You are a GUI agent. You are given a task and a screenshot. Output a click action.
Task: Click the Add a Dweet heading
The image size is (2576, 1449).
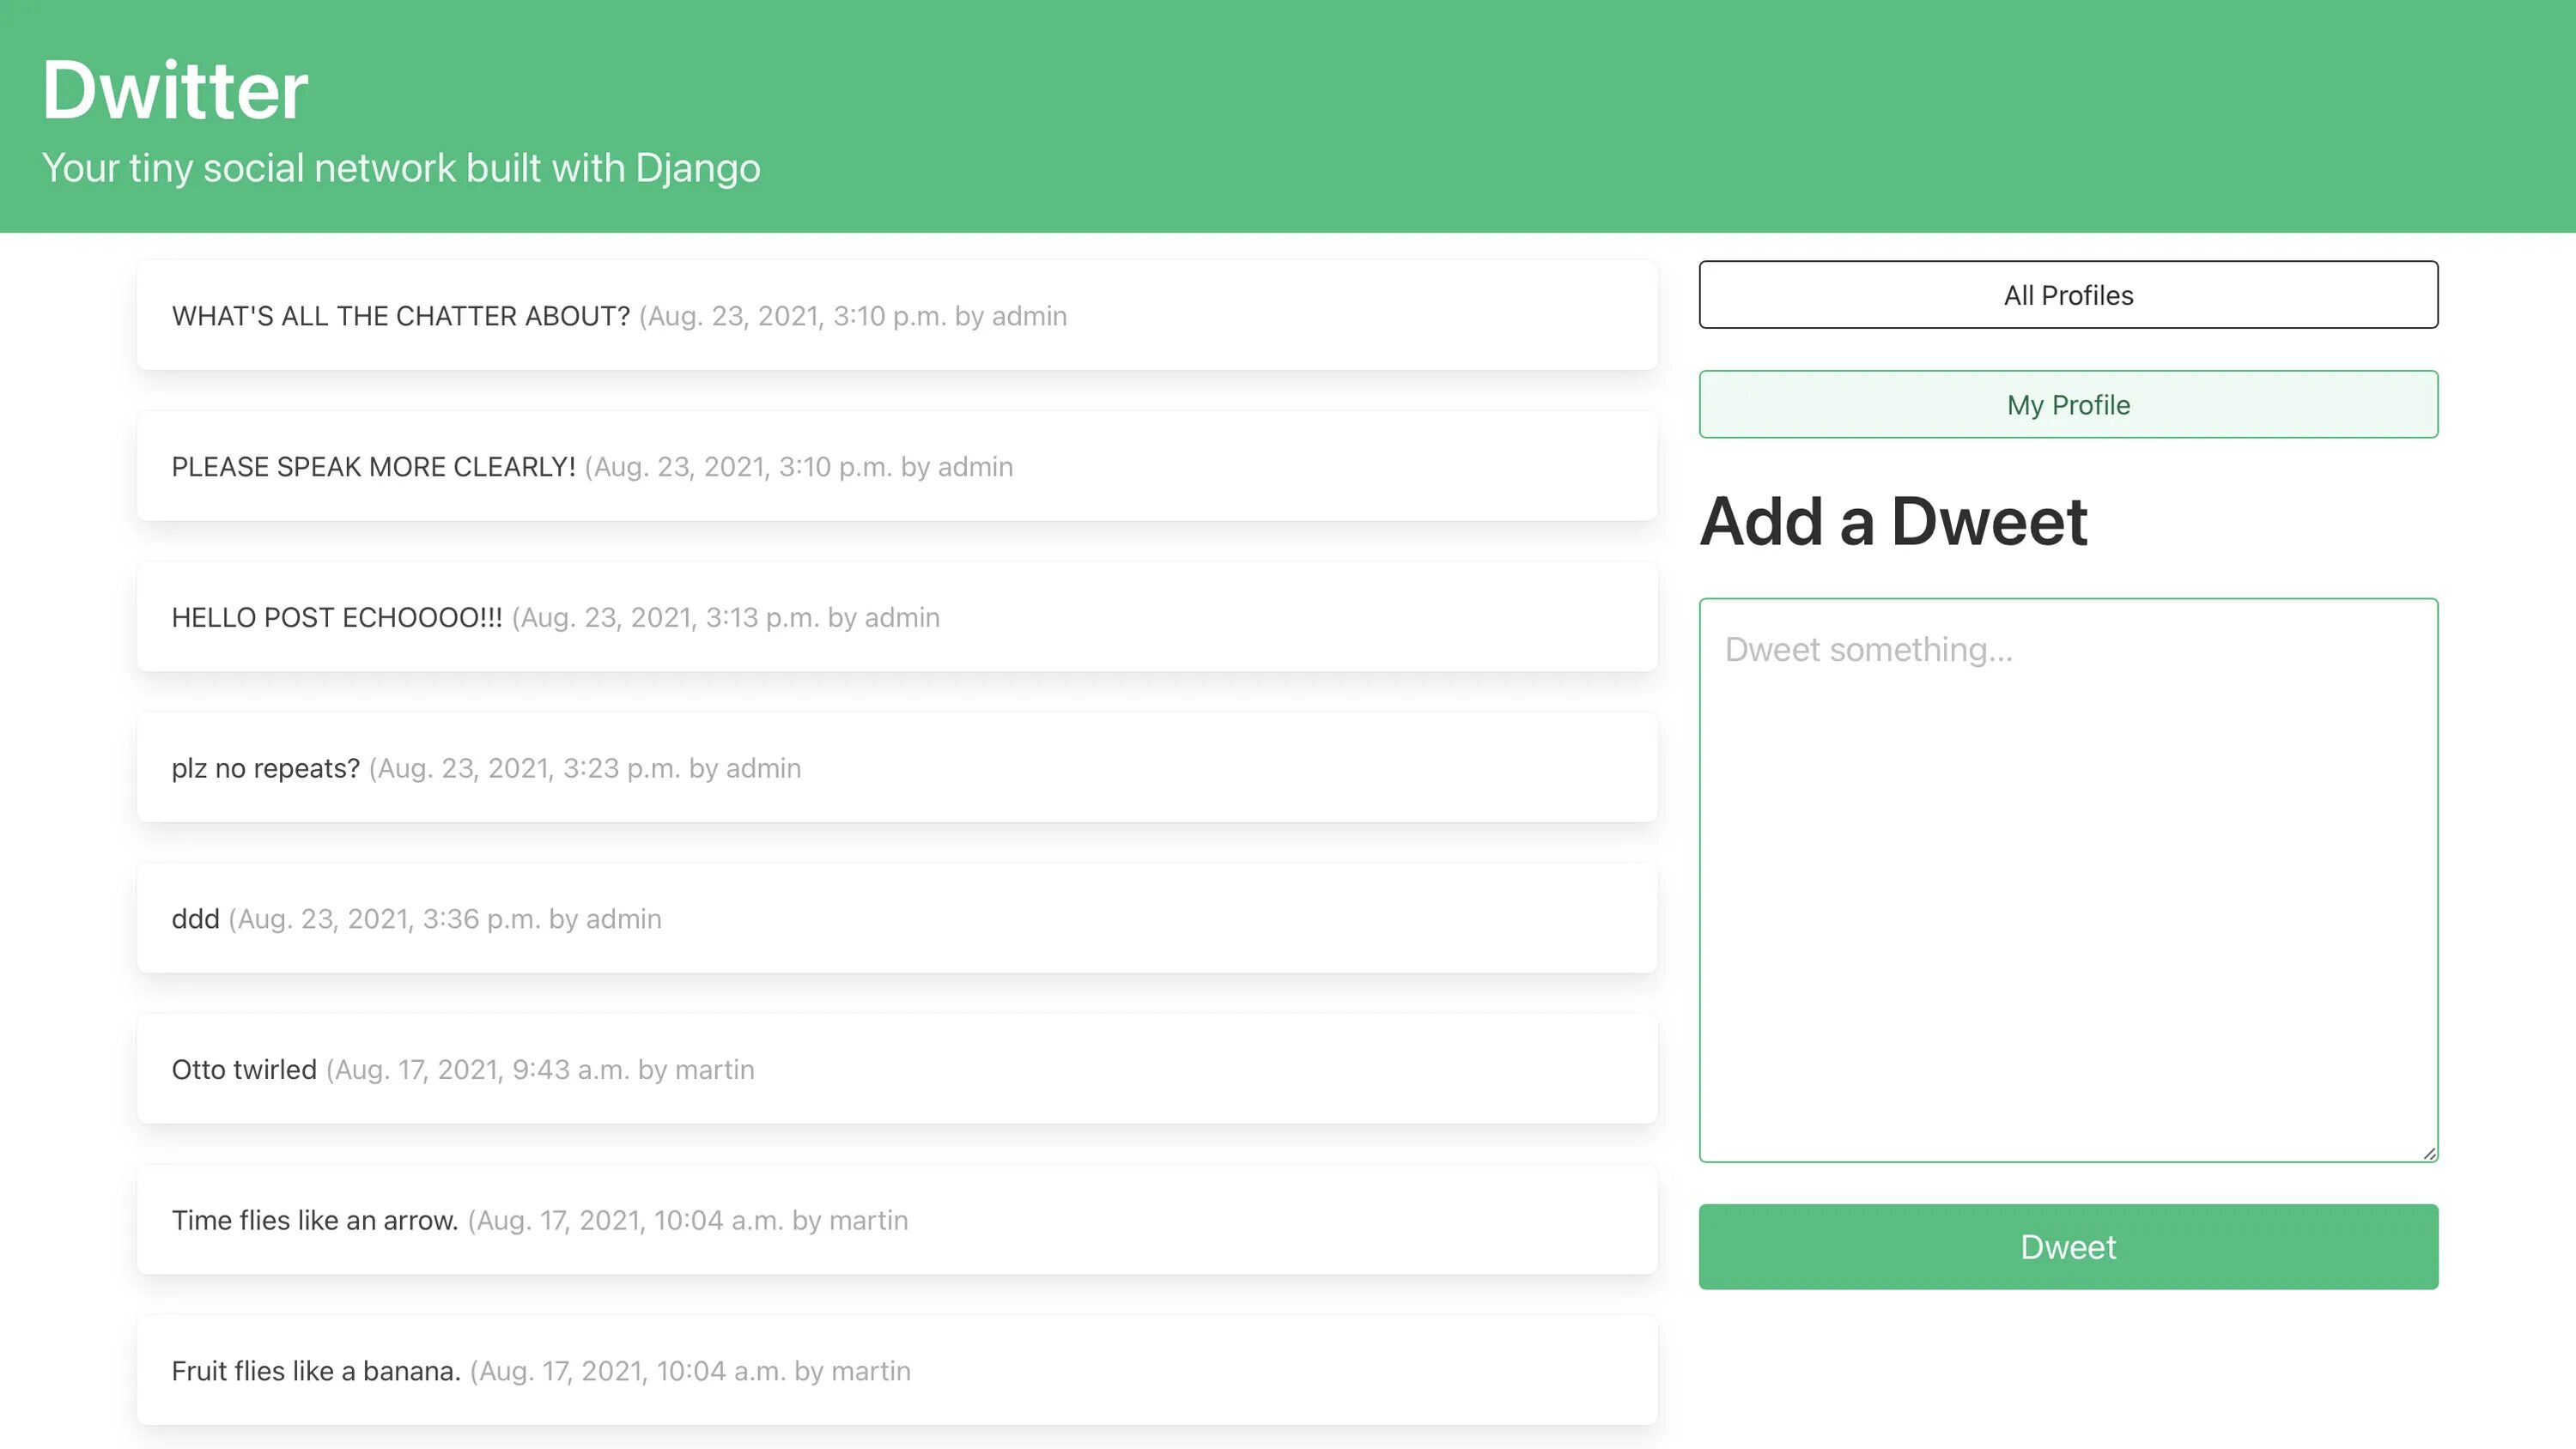[x=1893, y=521]
